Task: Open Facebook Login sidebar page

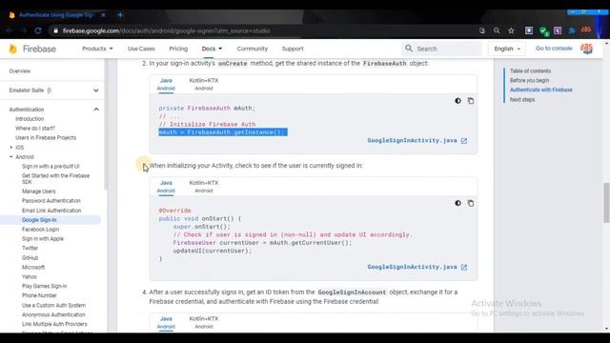Action: click(x=40, y=229)
